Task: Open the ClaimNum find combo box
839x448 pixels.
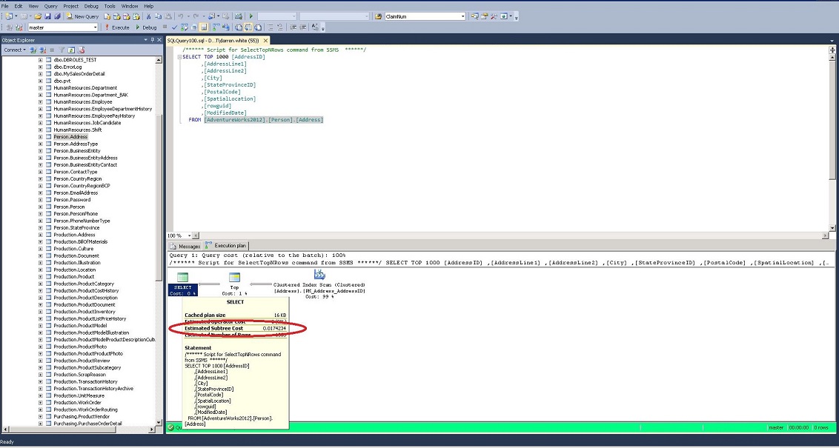Action: click(462, 16)
